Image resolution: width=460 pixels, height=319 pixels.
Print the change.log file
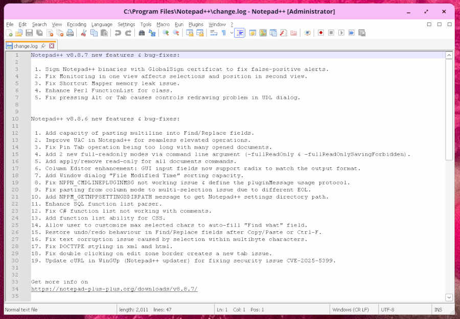click(69, 32)
